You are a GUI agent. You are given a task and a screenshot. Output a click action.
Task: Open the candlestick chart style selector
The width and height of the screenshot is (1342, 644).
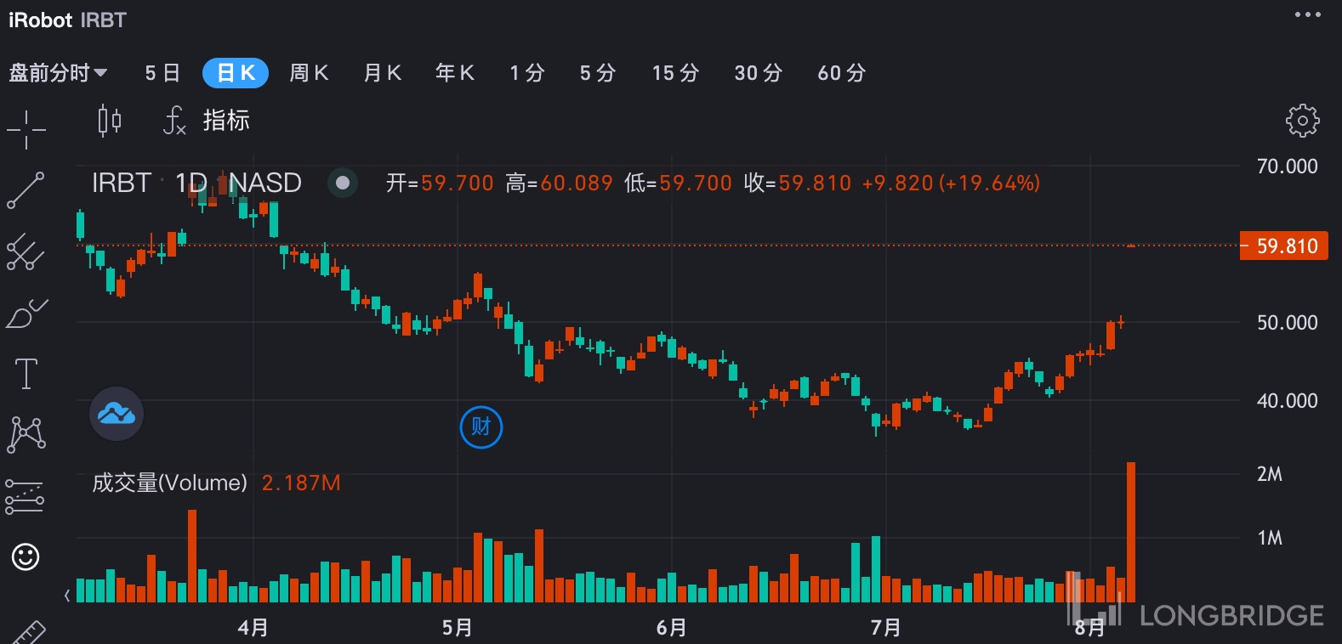(x=109, y=121)
